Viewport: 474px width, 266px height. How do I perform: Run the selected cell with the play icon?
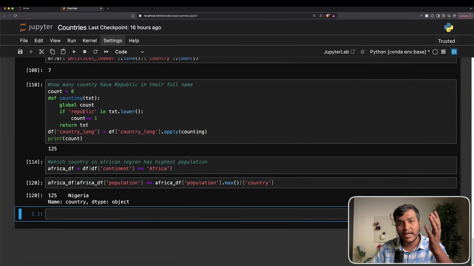(x=74, y=52)
